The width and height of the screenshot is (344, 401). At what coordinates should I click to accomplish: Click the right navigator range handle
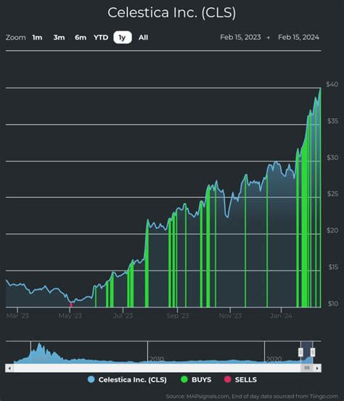tap(313, 352)
